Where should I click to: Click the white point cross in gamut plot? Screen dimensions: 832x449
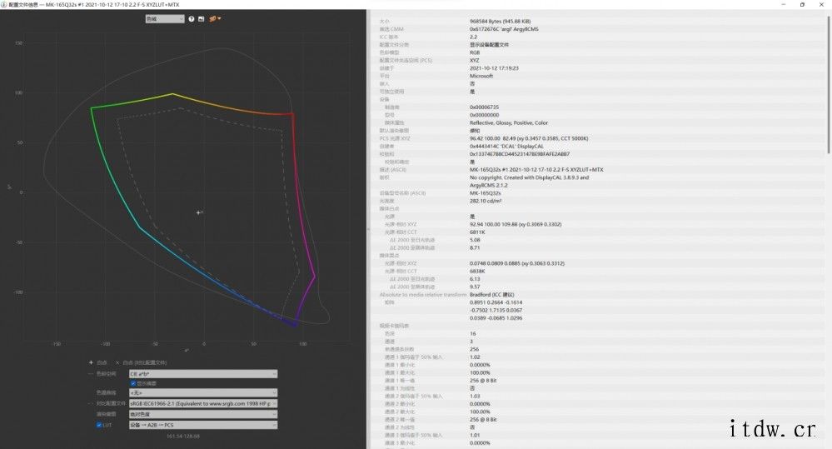point(198,212)
